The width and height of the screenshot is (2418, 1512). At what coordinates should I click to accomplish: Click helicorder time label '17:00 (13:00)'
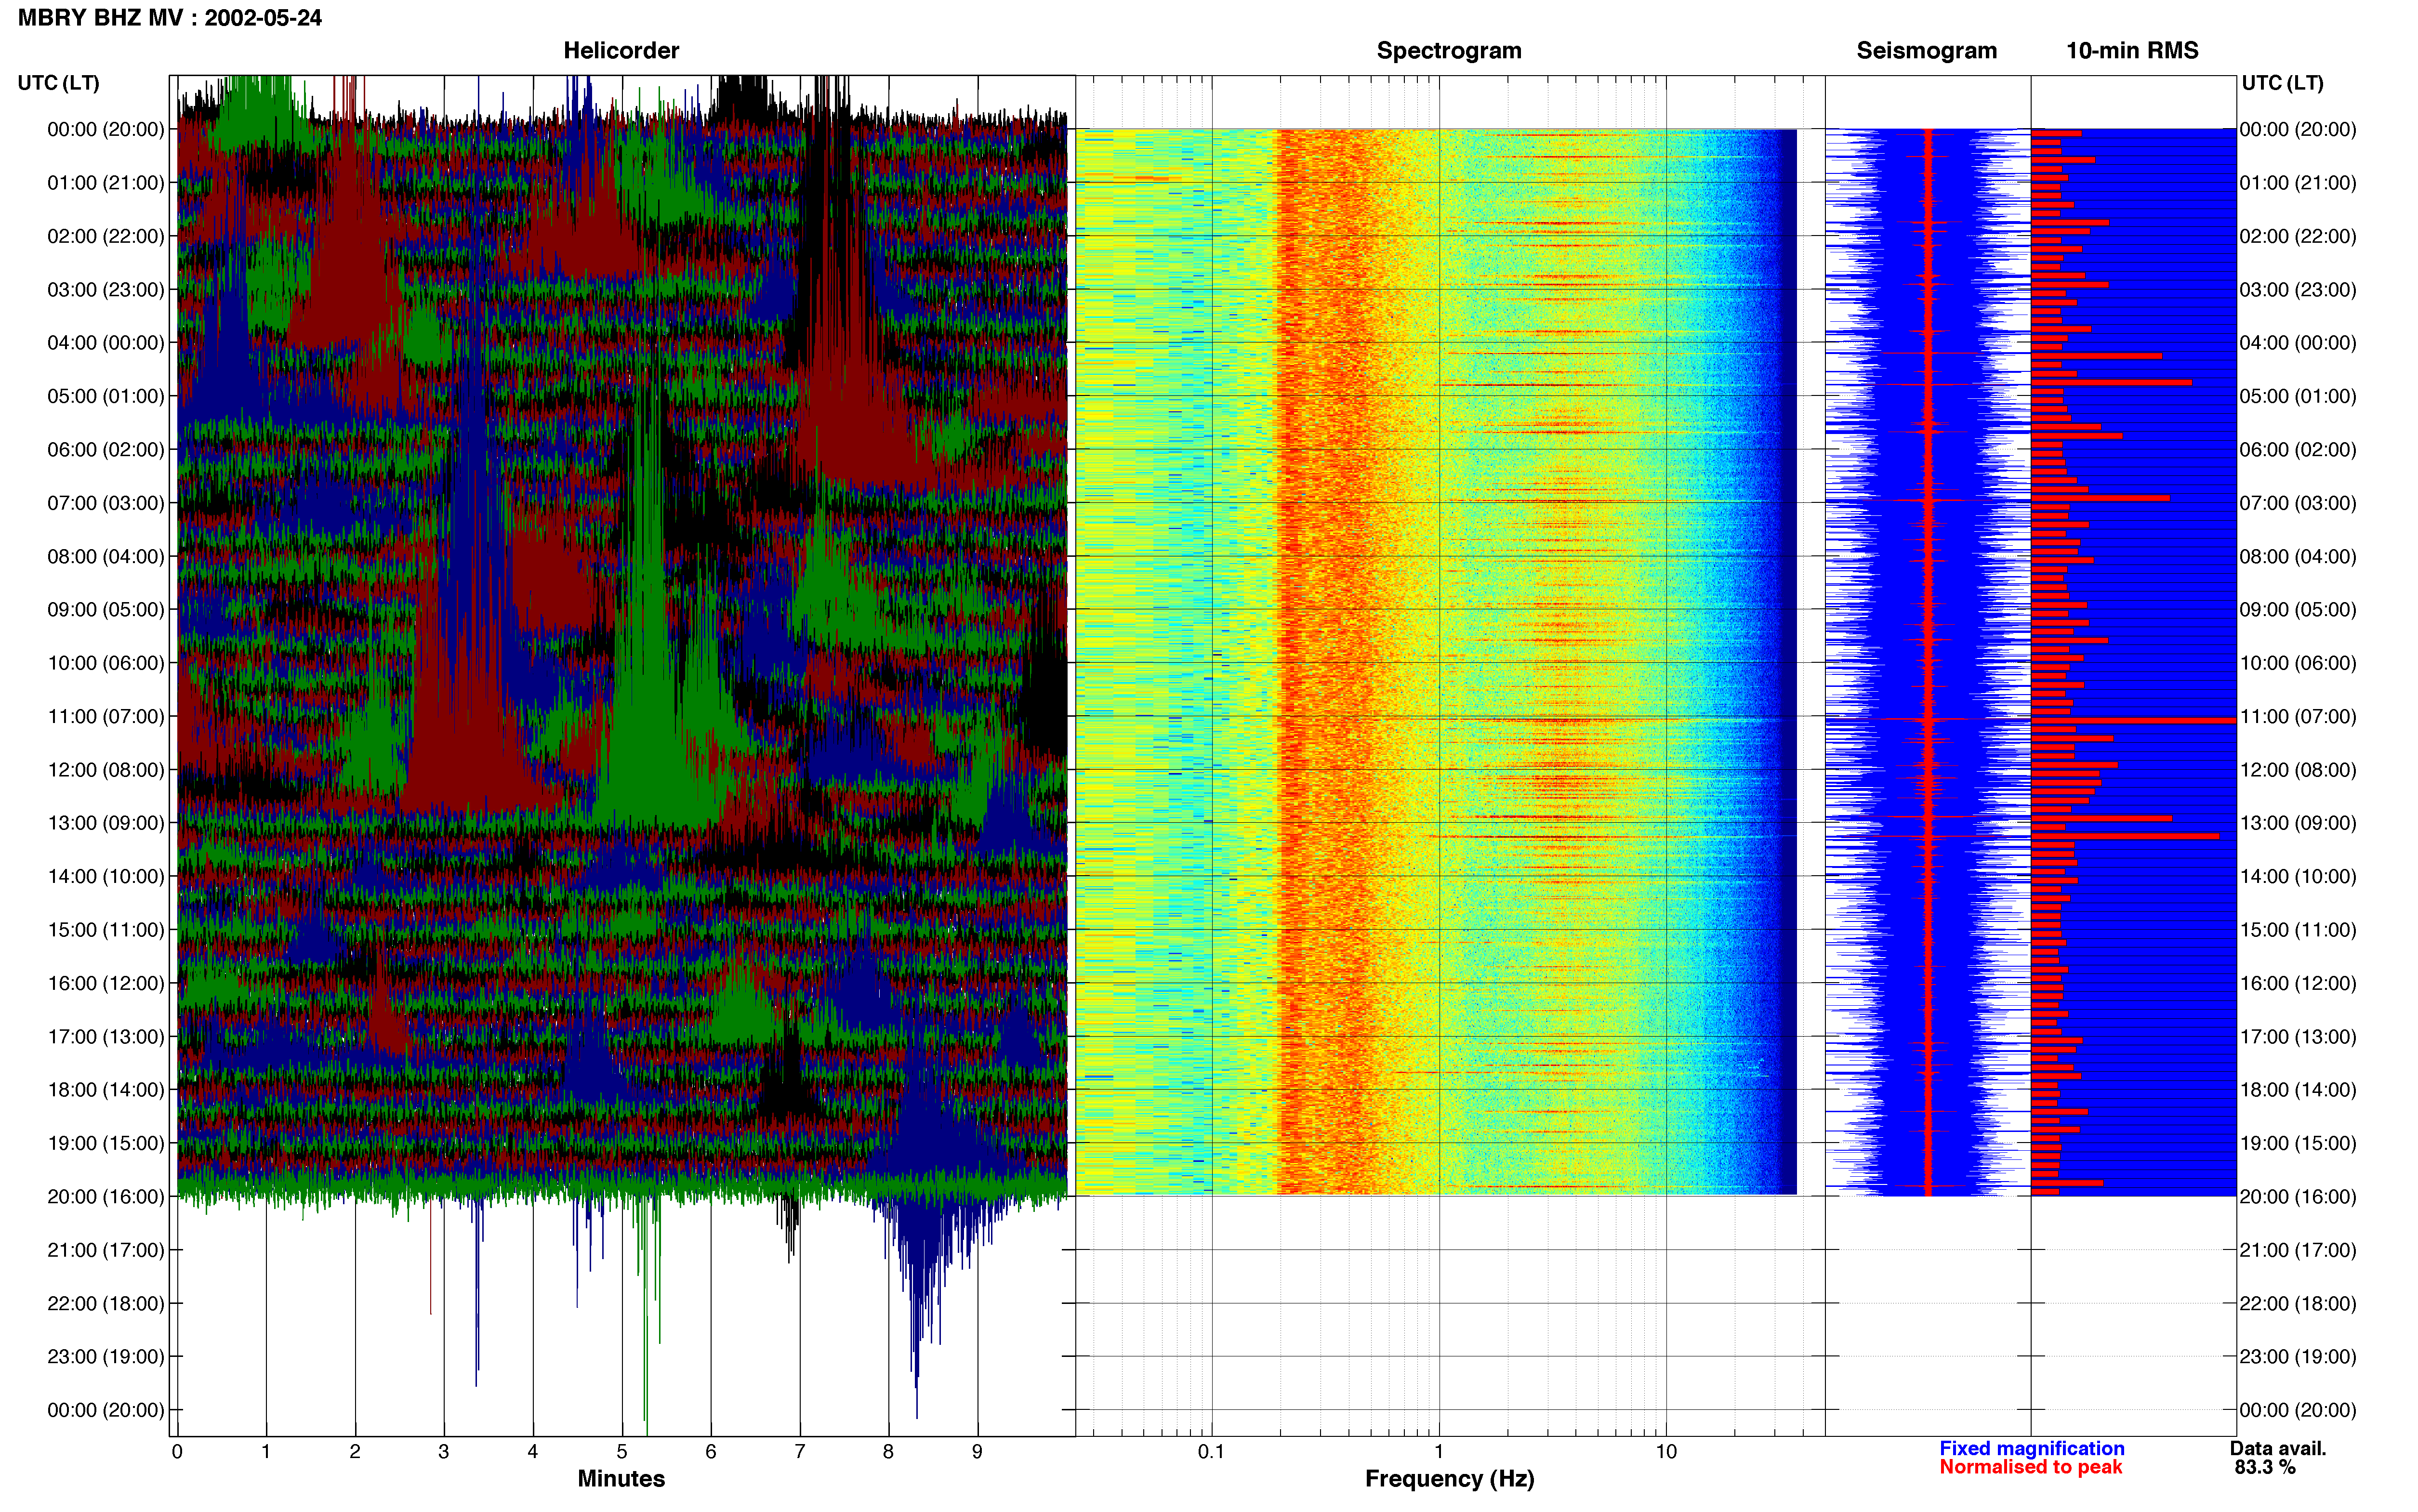pos(106,1036)
